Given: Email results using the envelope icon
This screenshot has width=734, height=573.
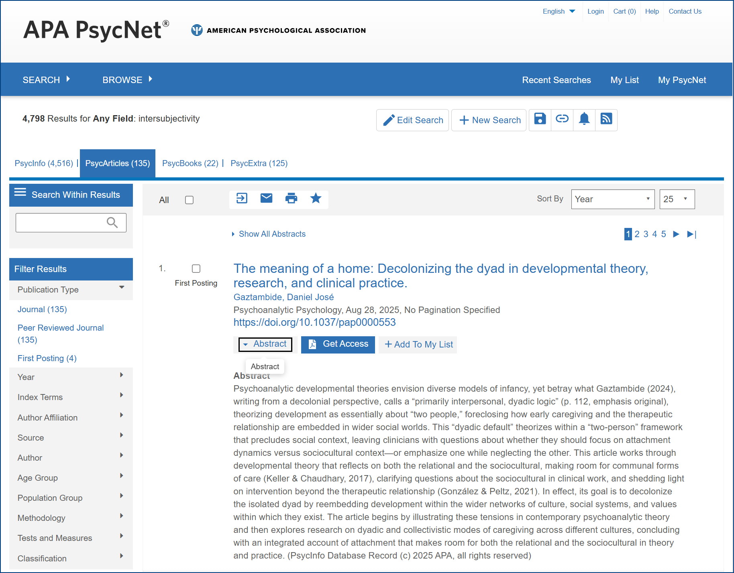Looking at the screenshot, I should coord(266,198).
